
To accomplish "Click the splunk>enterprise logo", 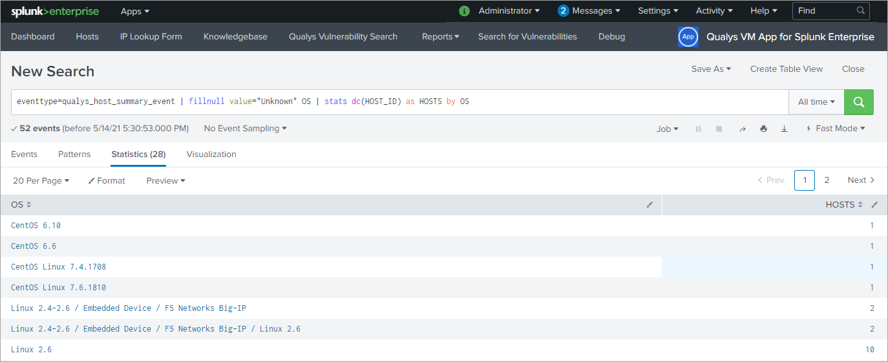I will tap(55, 11).
